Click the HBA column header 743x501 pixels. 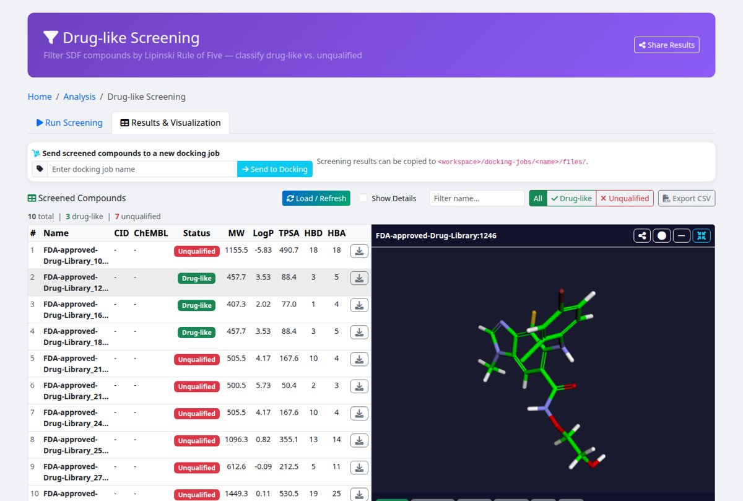336,233
